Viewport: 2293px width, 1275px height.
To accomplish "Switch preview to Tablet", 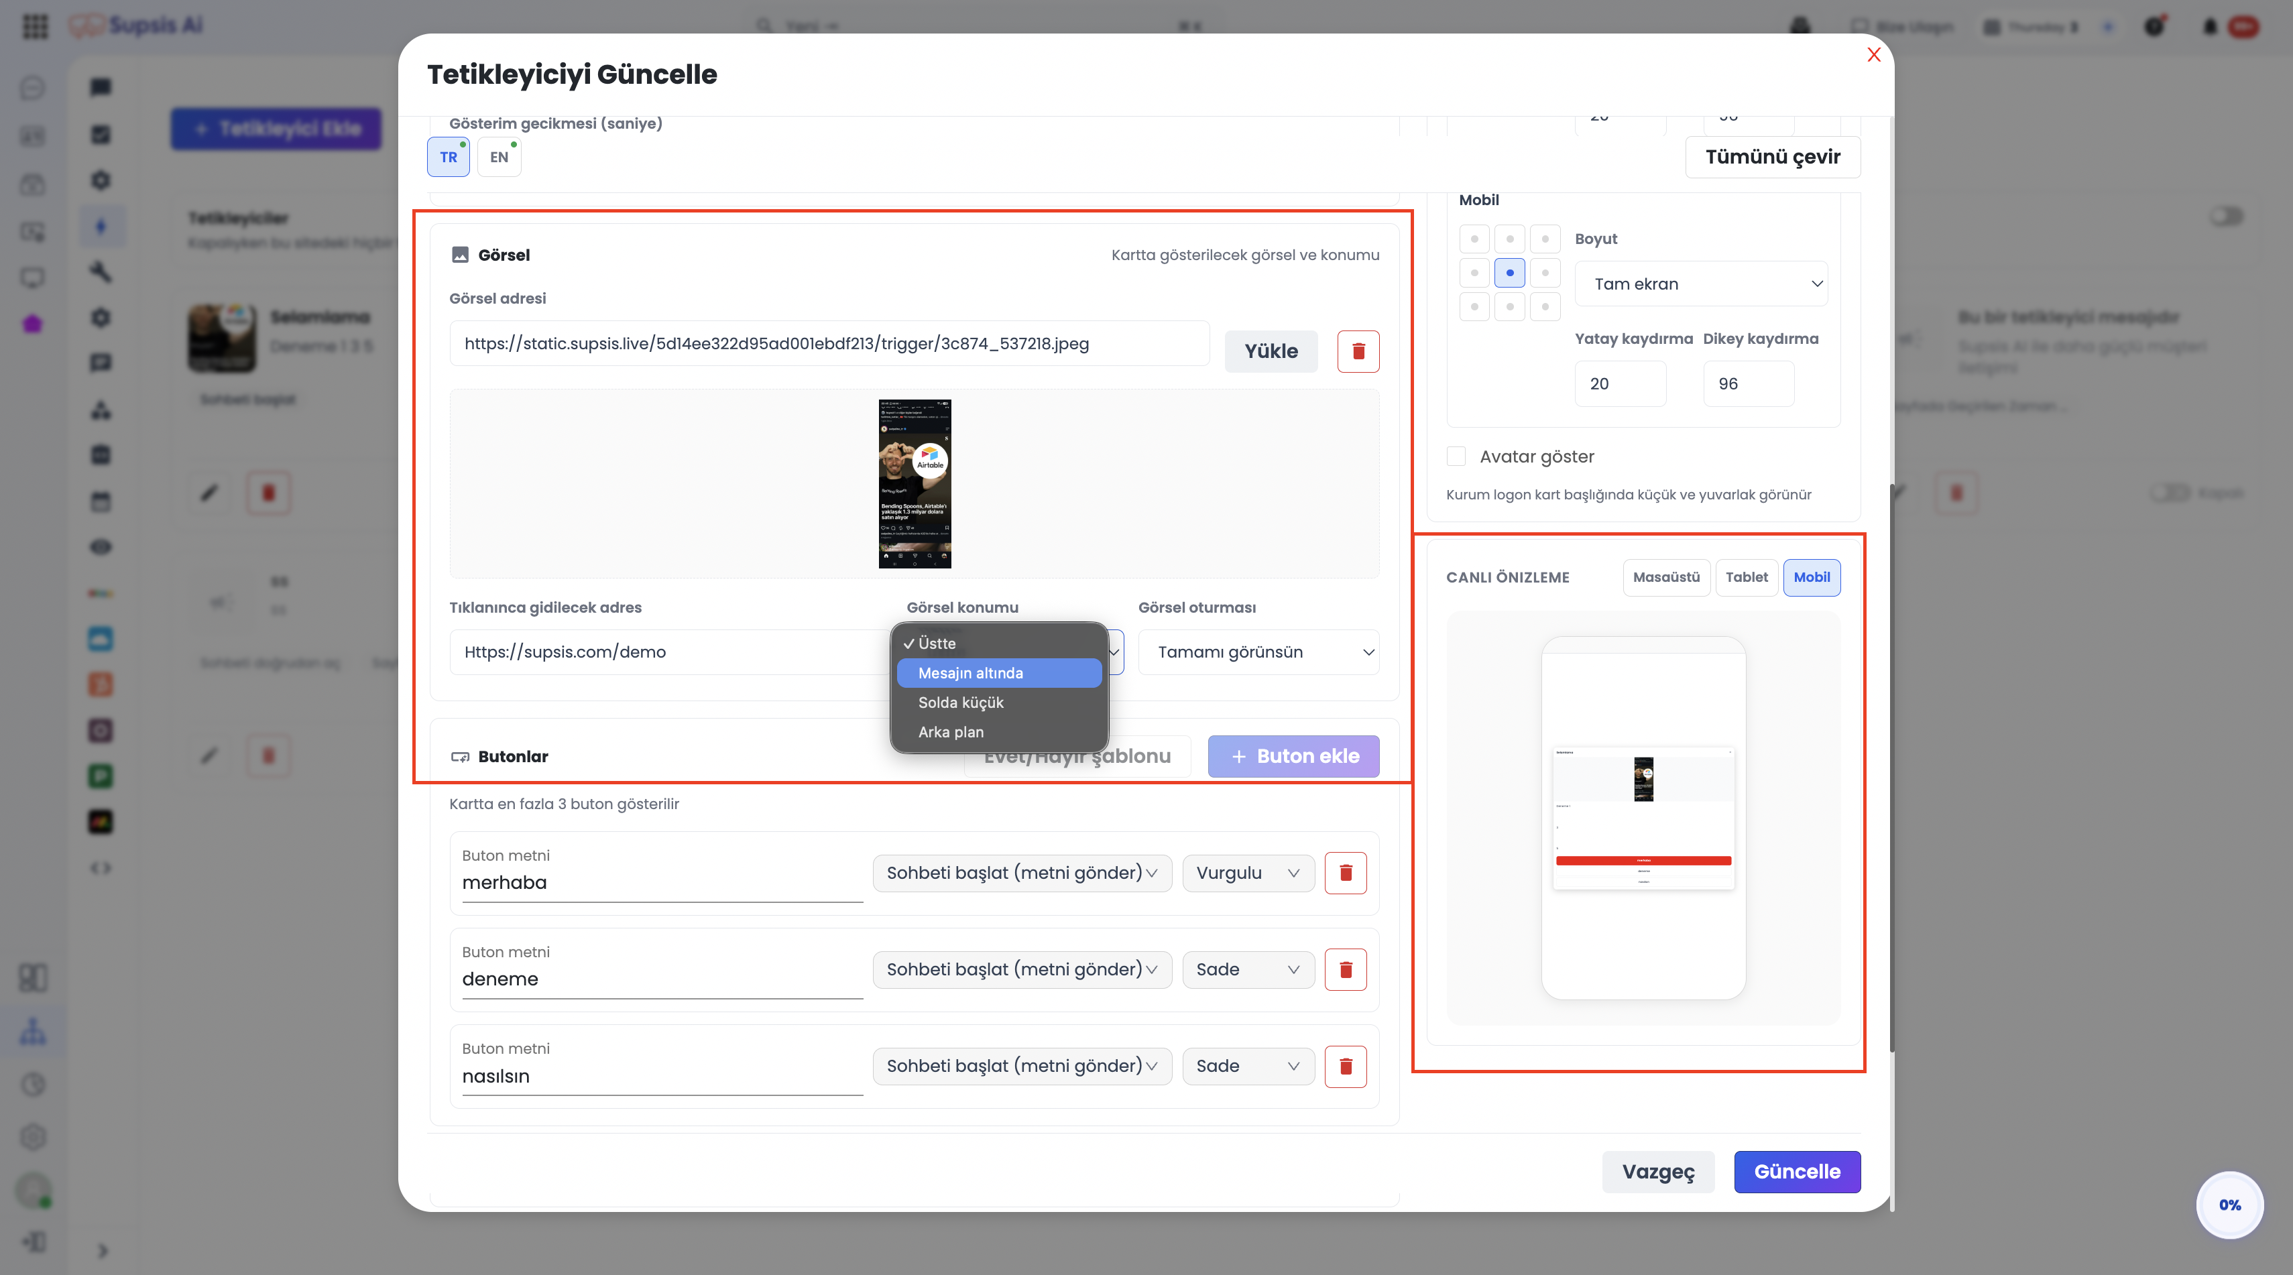I will click(x=1747, y=577).
